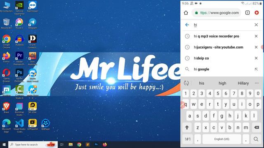Viewport: 264px width, 148px height.
Task: Click the 'Type here to search' taskbar box
Action: (x=33, y=144)
